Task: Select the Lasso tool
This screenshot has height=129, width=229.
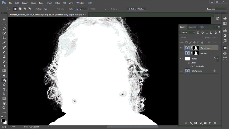Action: (x=4, y=29)
